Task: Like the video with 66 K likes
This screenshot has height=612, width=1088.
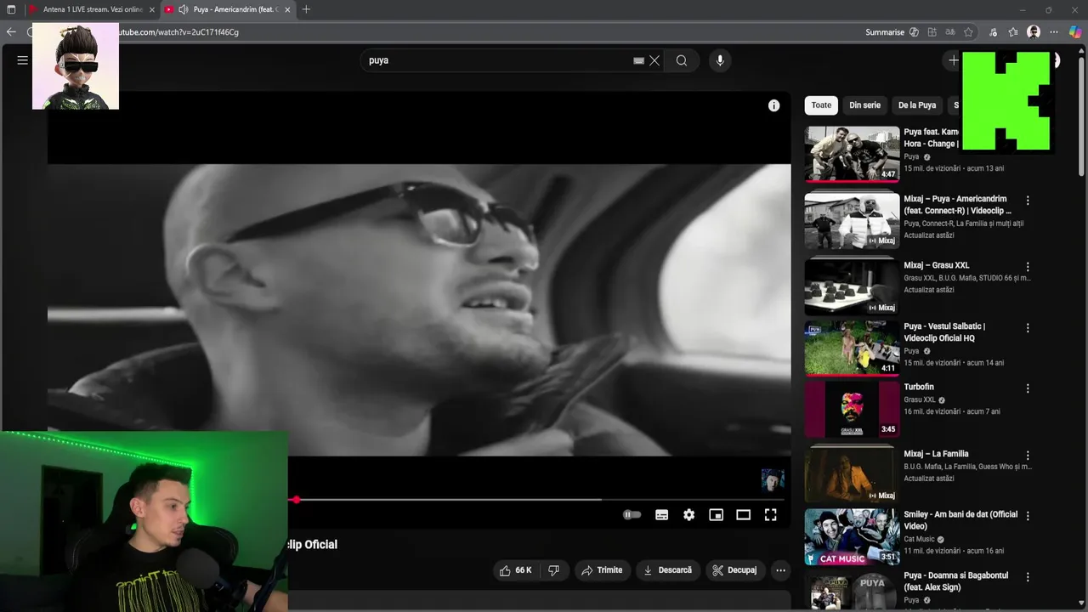Action: tap(515, 570)
